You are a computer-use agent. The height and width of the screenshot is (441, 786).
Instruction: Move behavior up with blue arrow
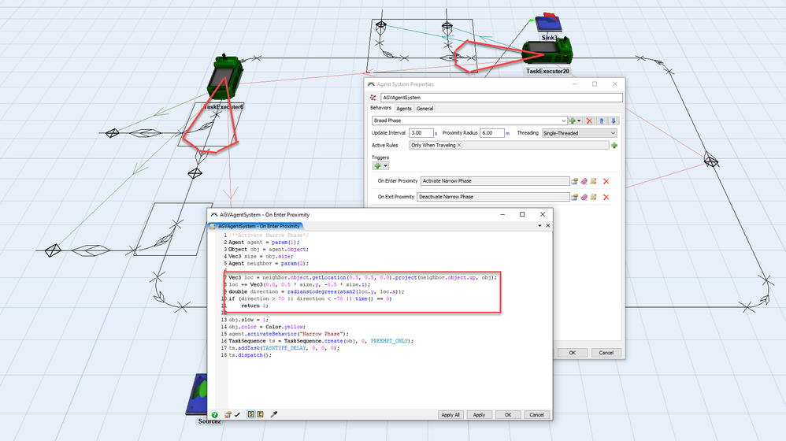tap(602, 120)
